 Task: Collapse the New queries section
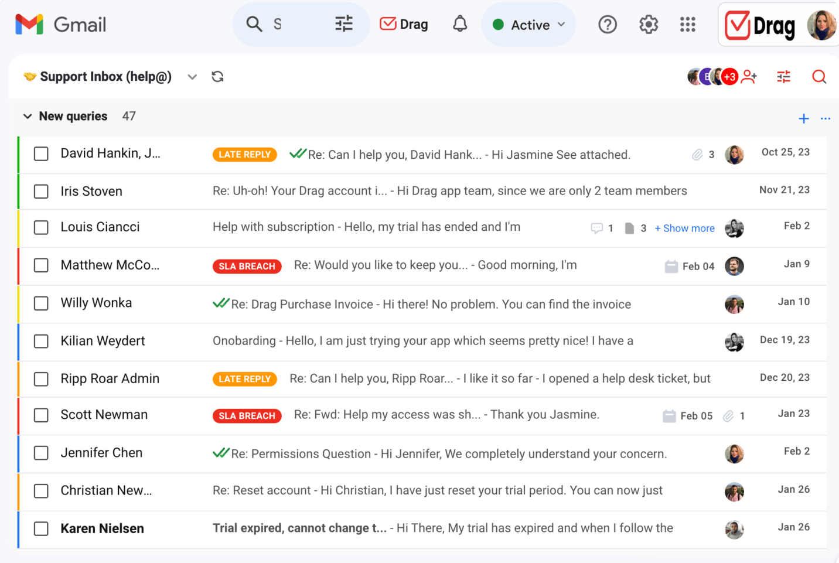tap(28, 116)
